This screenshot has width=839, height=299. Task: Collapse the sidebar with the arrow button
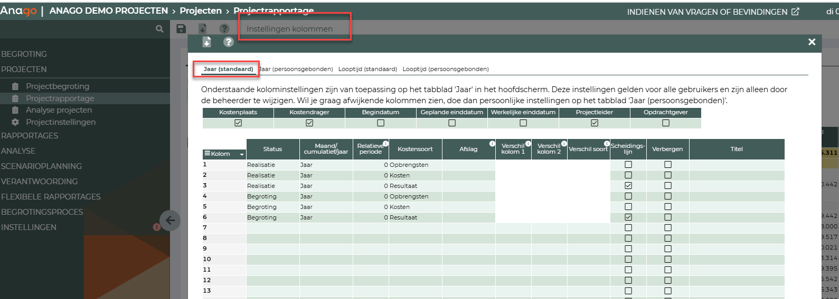pos(170,220)
